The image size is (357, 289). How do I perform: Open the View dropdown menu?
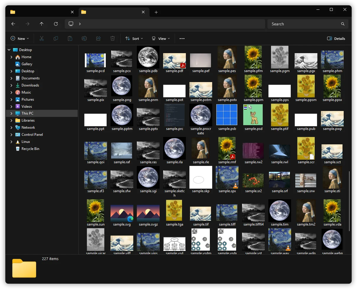tap(161, 39)
